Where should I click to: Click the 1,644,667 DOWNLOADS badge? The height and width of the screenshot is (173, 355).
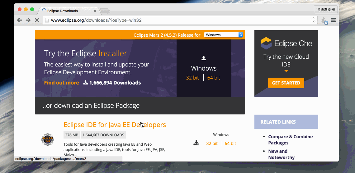tap(103, 135)
